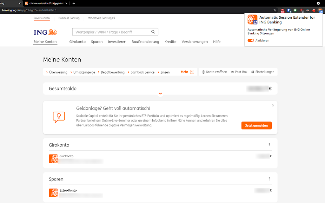Viewport: 325px width, 203px height.
Task: Open a new browser tab
Action: (74, 3)
